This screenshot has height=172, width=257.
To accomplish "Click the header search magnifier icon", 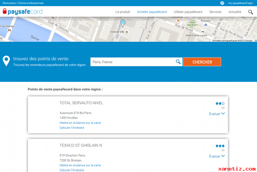I will (251, 12).
